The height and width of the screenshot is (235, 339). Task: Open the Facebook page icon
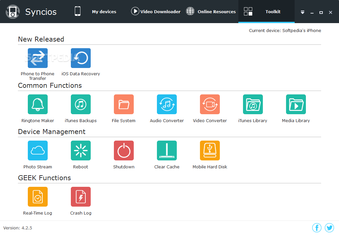coord(317,228)
